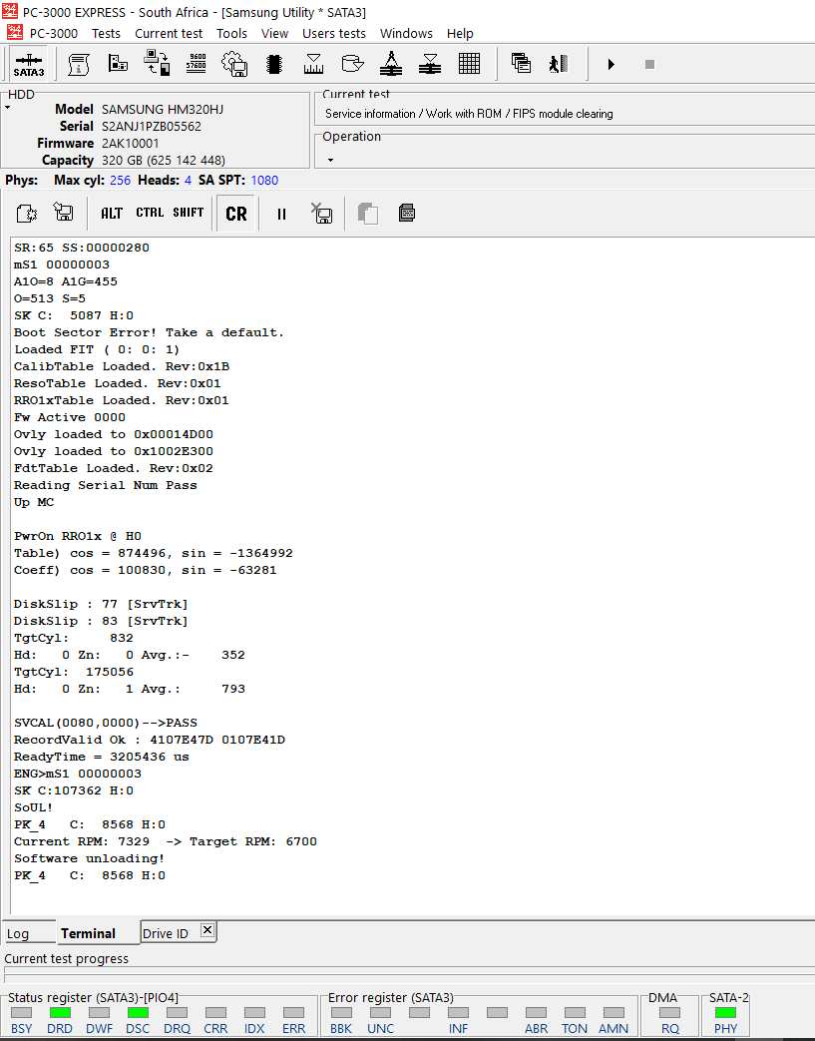
Task: Expand the HDD panel small arrow
Action: [8, 108]
